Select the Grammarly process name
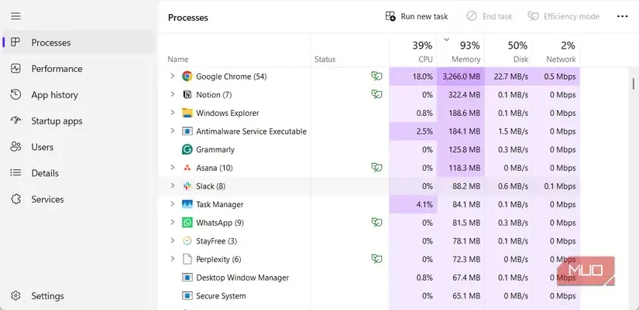 coord(215,149)
